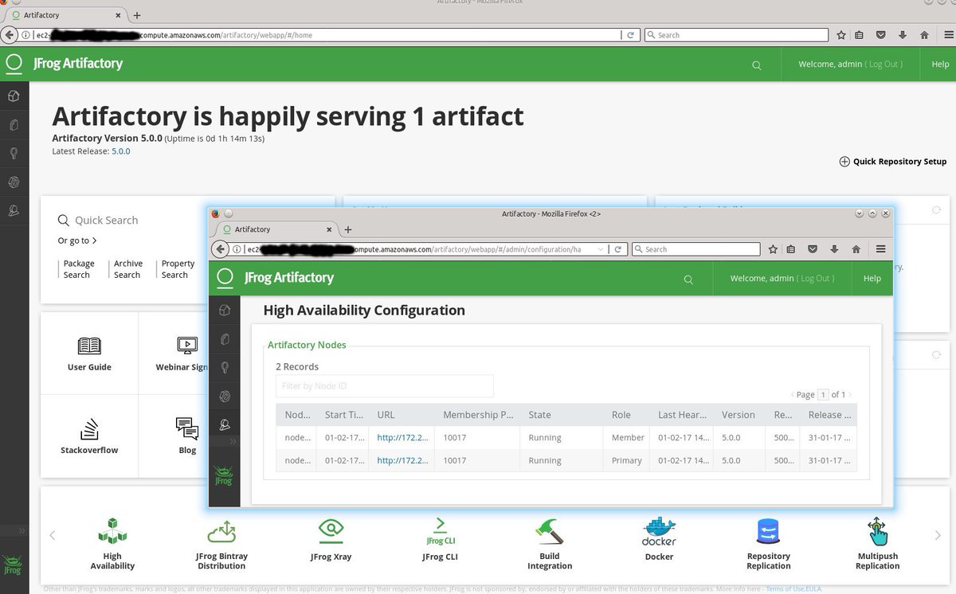Open Artifacts icon in back window sidebar
Image resolution: width=956 pixels, height=594 pixels.
(14, 96)
